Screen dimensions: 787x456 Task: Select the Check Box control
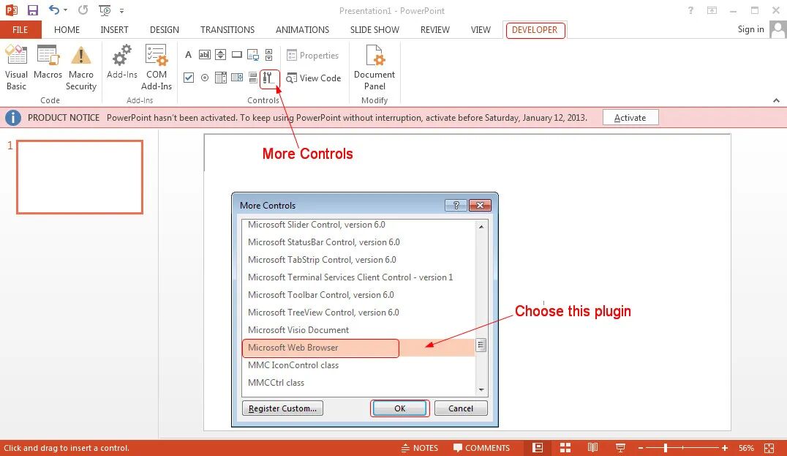tap(189, 78)
